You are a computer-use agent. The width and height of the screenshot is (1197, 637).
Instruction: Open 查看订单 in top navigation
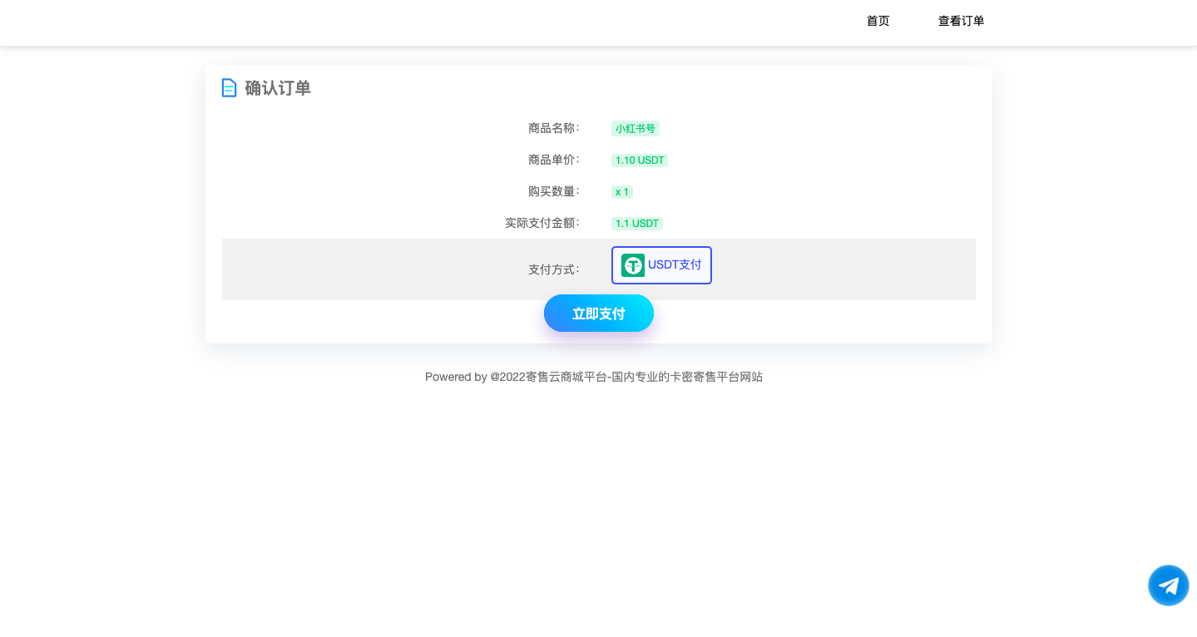click(961, 22)
